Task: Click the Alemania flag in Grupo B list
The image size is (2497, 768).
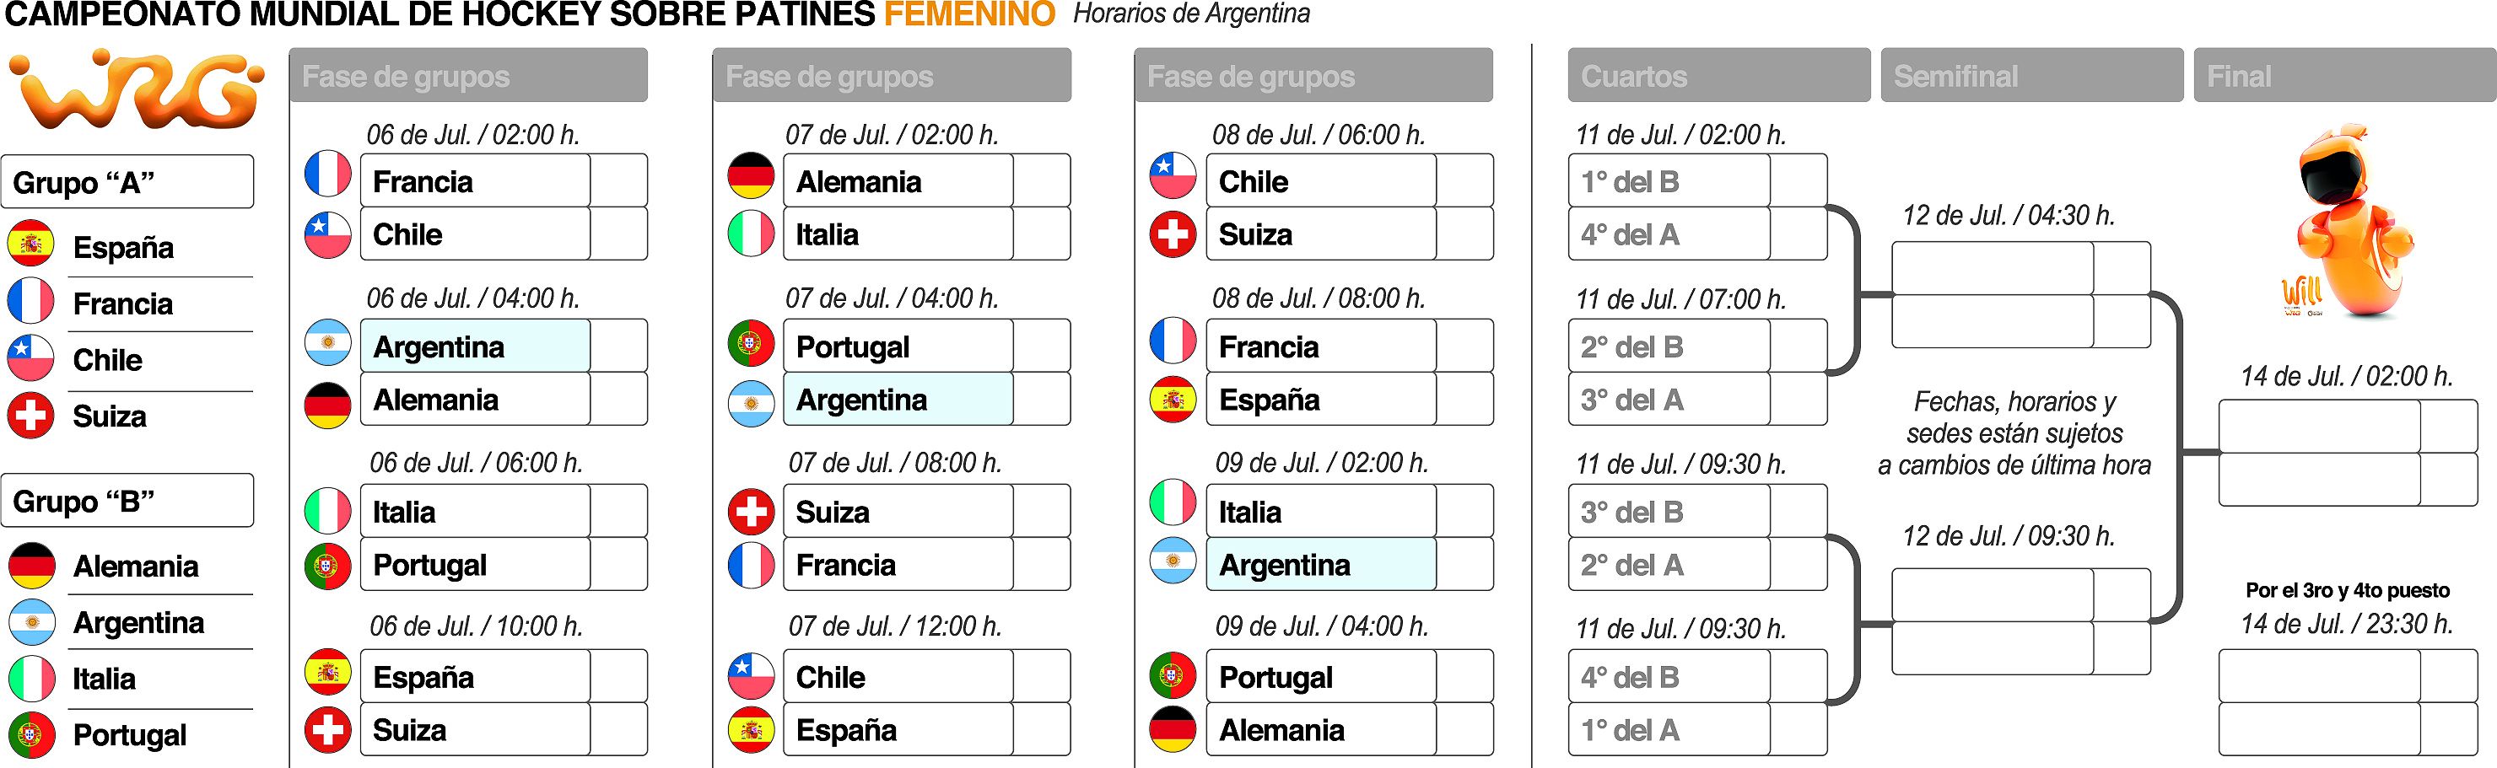Action: pyautogui.click(x=31, y=566)
